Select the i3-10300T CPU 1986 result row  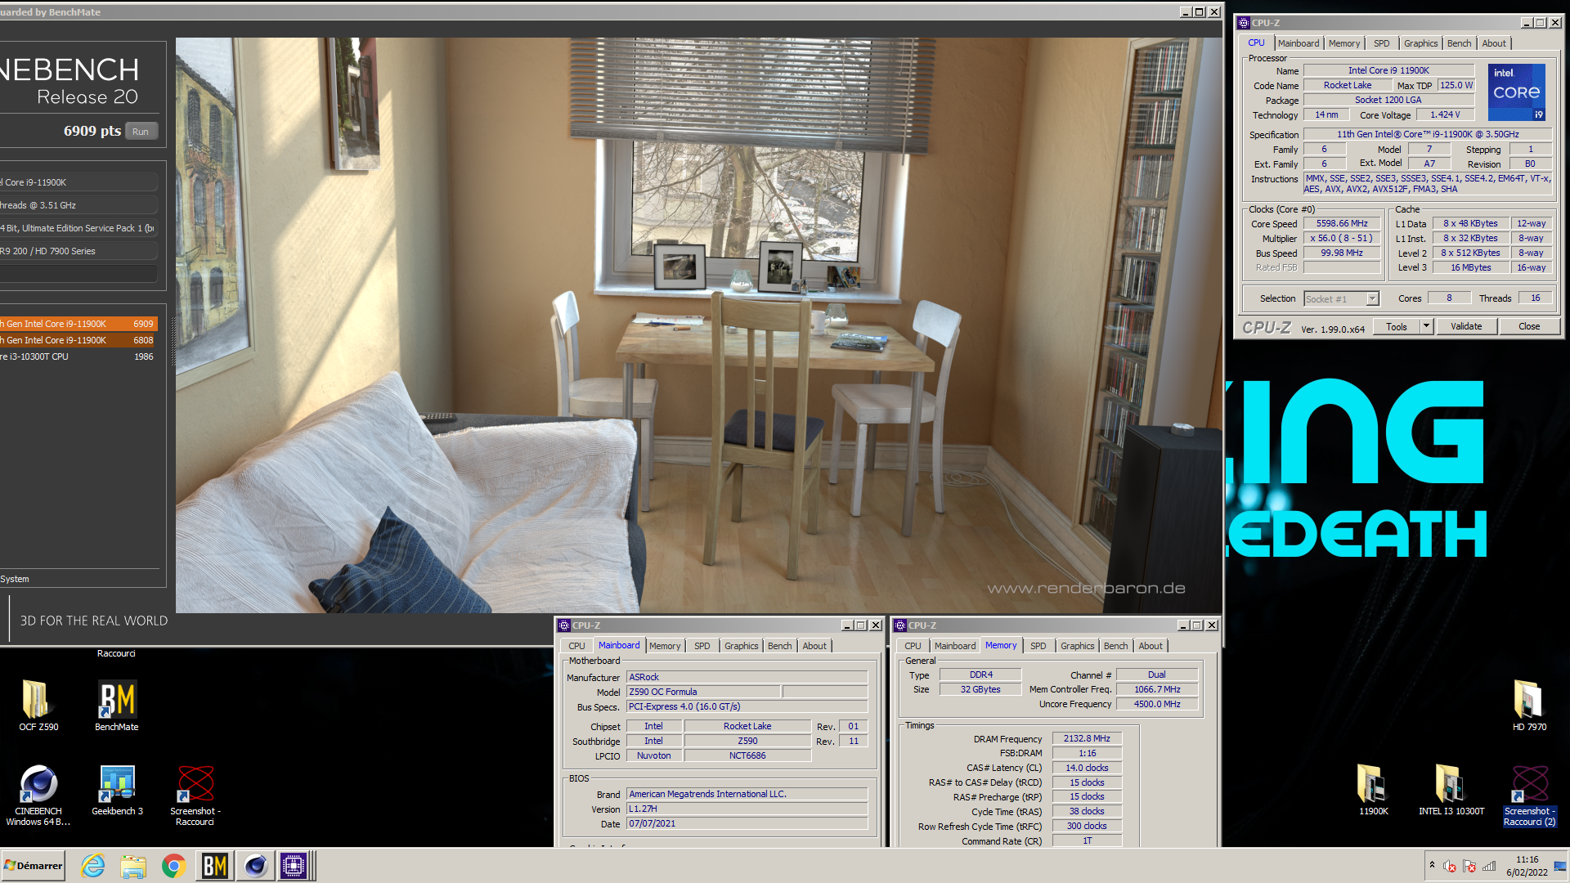click(78, 356)
